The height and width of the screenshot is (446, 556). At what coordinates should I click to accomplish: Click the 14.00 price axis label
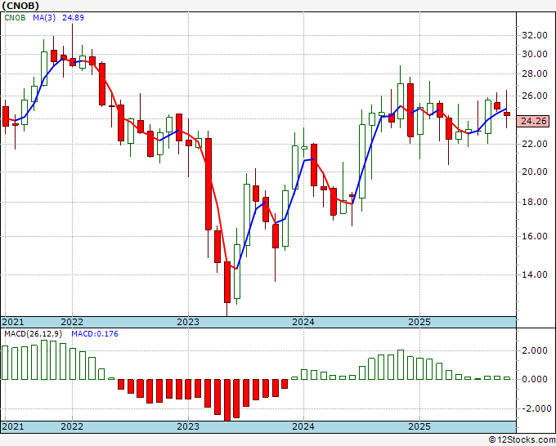535,274
